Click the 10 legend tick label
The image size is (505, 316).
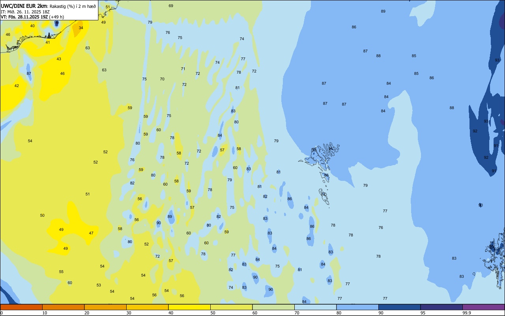45,313
